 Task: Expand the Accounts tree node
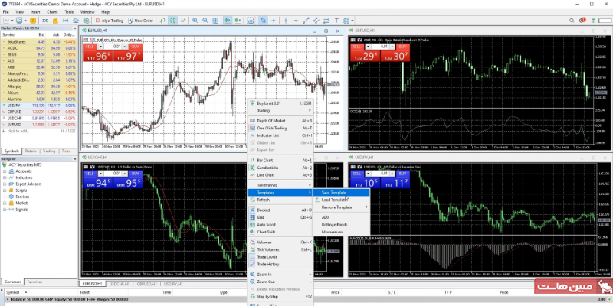(x=5, y=171)
